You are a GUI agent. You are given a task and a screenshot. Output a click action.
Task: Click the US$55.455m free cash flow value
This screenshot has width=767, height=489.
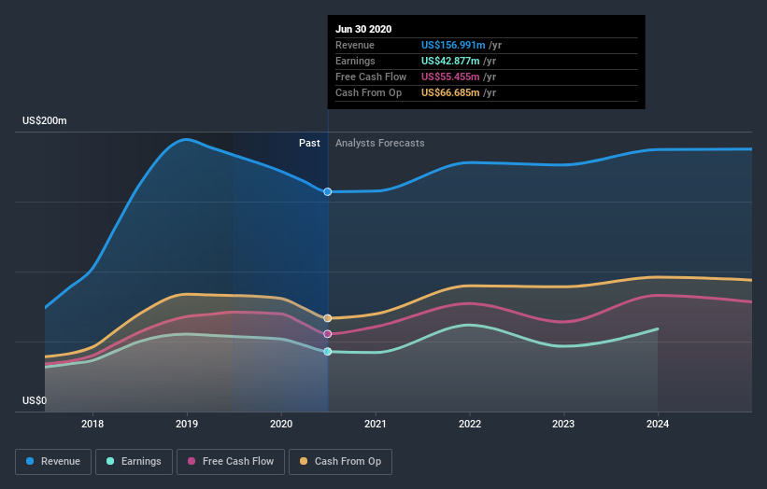pos(450,77)
